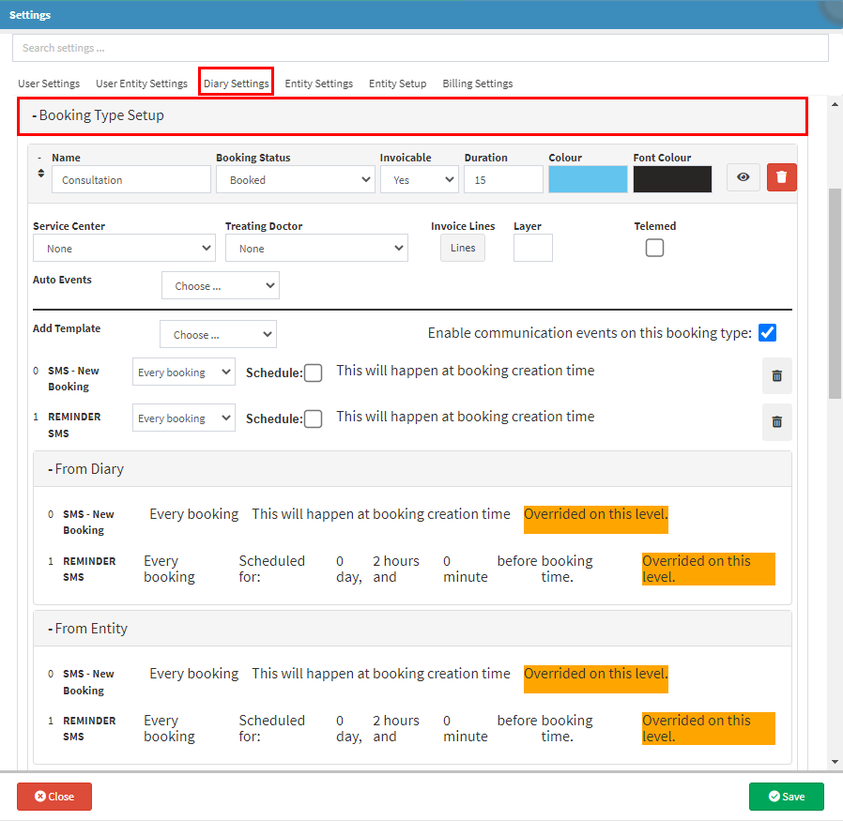Toggle the Telemed checkbox

coord(654,248)
